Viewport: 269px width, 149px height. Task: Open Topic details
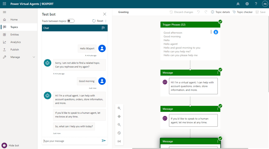[221, 12]
